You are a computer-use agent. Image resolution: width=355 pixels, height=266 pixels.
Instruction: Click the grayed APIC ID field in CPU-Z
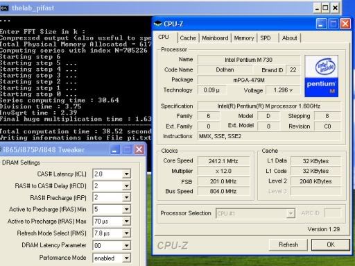(x=332, y=213)
